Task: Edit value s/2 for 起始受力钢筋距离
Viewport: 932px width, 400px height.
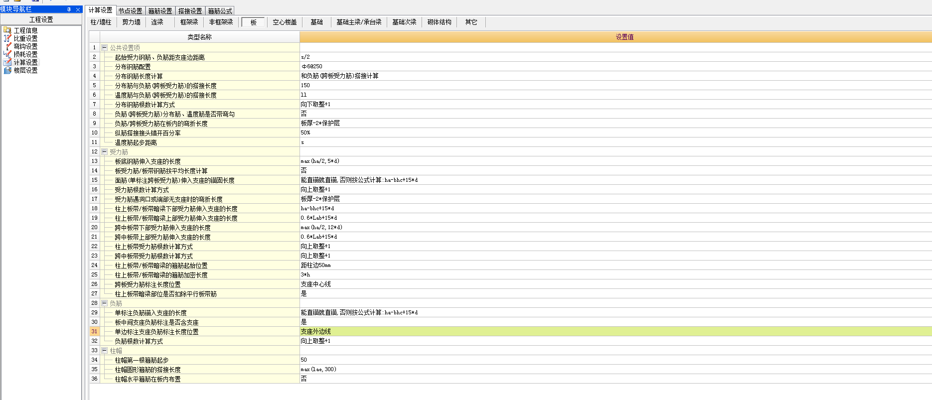Action: click(x=616, y=57)
